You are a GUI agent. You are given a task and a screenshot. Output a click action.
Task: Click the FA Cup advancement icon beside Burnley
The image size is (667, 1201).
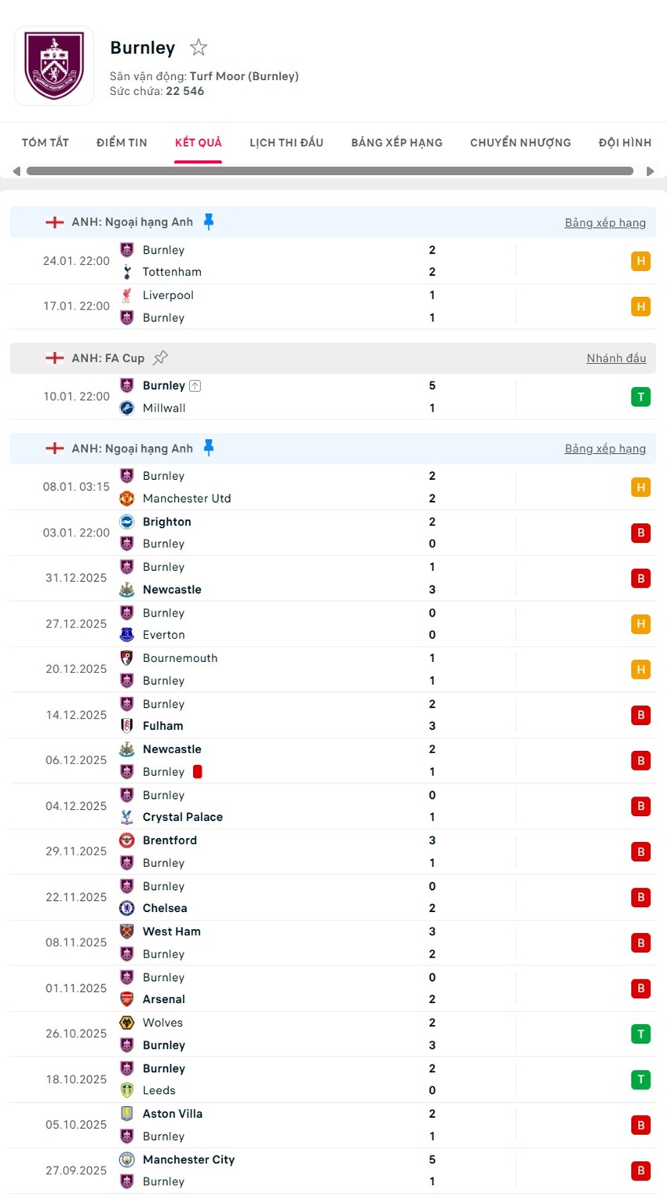tap(195, 386)
